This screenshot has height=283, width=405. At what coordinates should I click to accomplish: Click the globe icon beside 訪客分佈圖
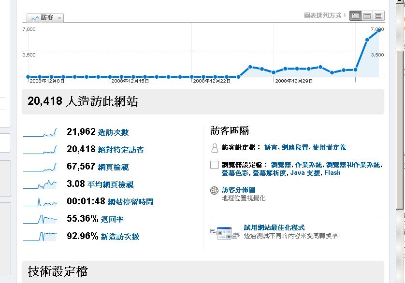click(215, 190)
